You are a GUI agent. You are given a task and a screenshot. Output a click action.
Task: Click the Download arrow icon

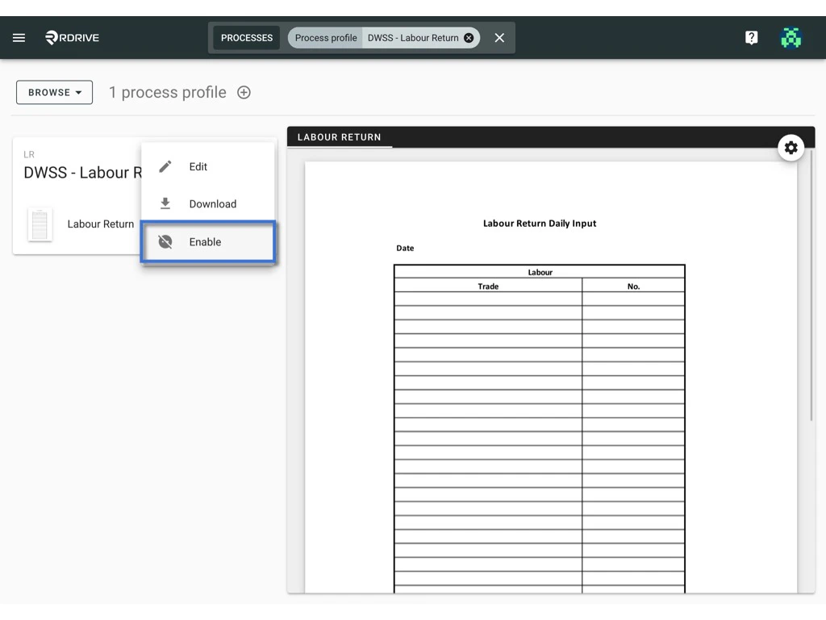(x=165, y=203)
